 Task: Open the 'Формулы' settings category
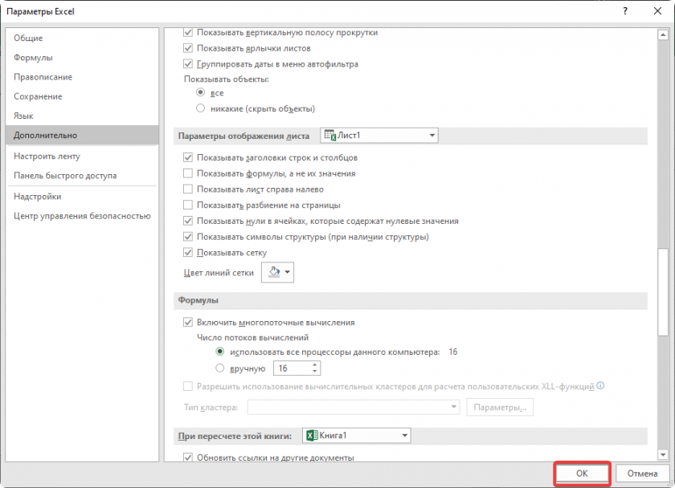pyautogui.click(x=33, y=58)
